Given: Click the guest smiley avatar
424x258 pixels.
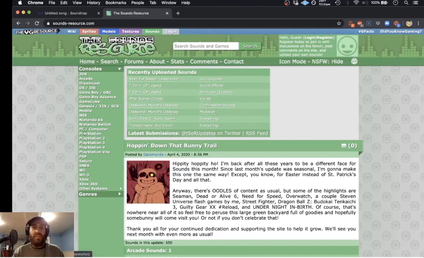Looking at the screenshot, I should pyautogui.click(x=347, y=46).
